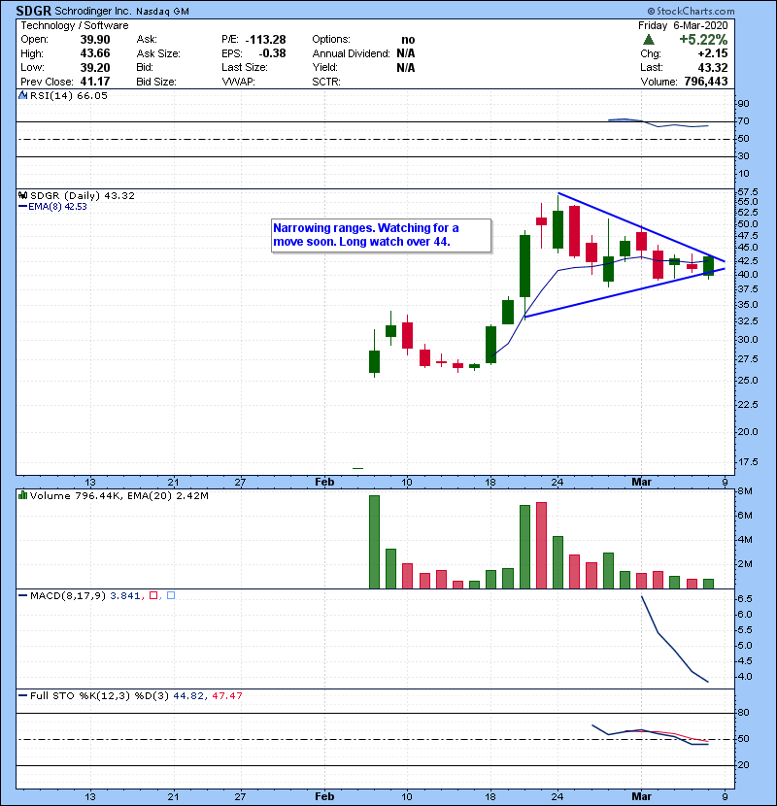Select the header Volume value 796,443
Screen dimensions: 777x806
(706, 82)
